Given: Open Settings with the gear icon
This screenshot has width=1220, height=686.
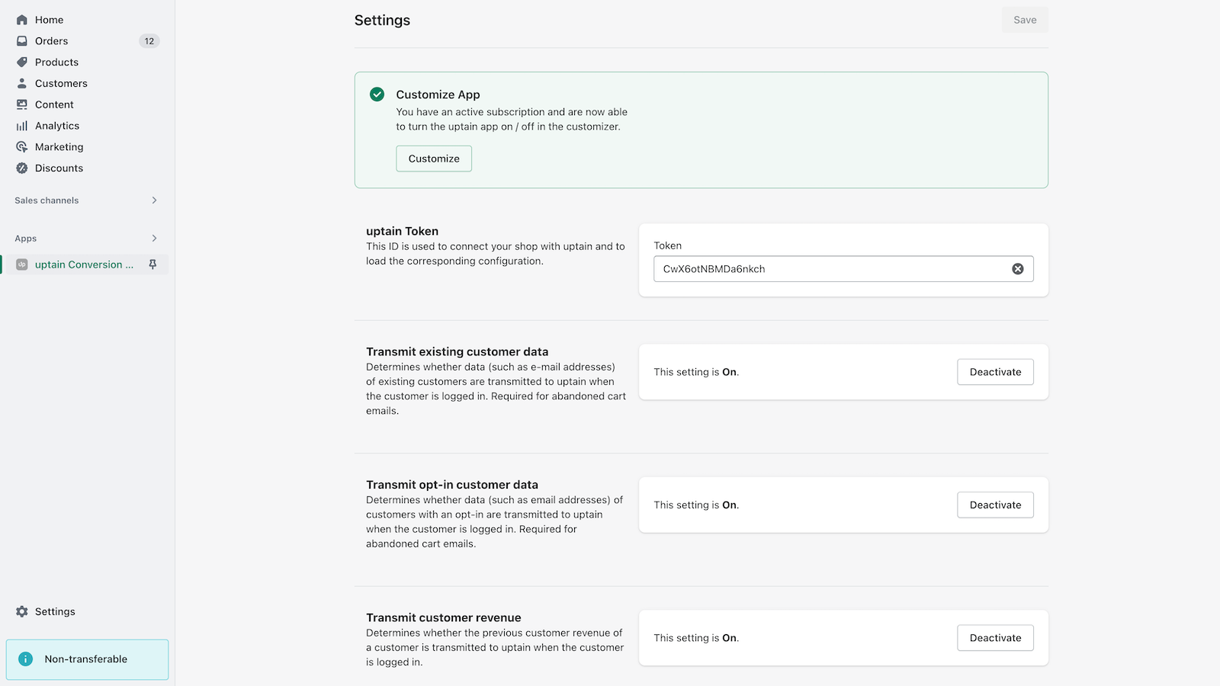Looking at the screenshot, I should tap(22, 611).
